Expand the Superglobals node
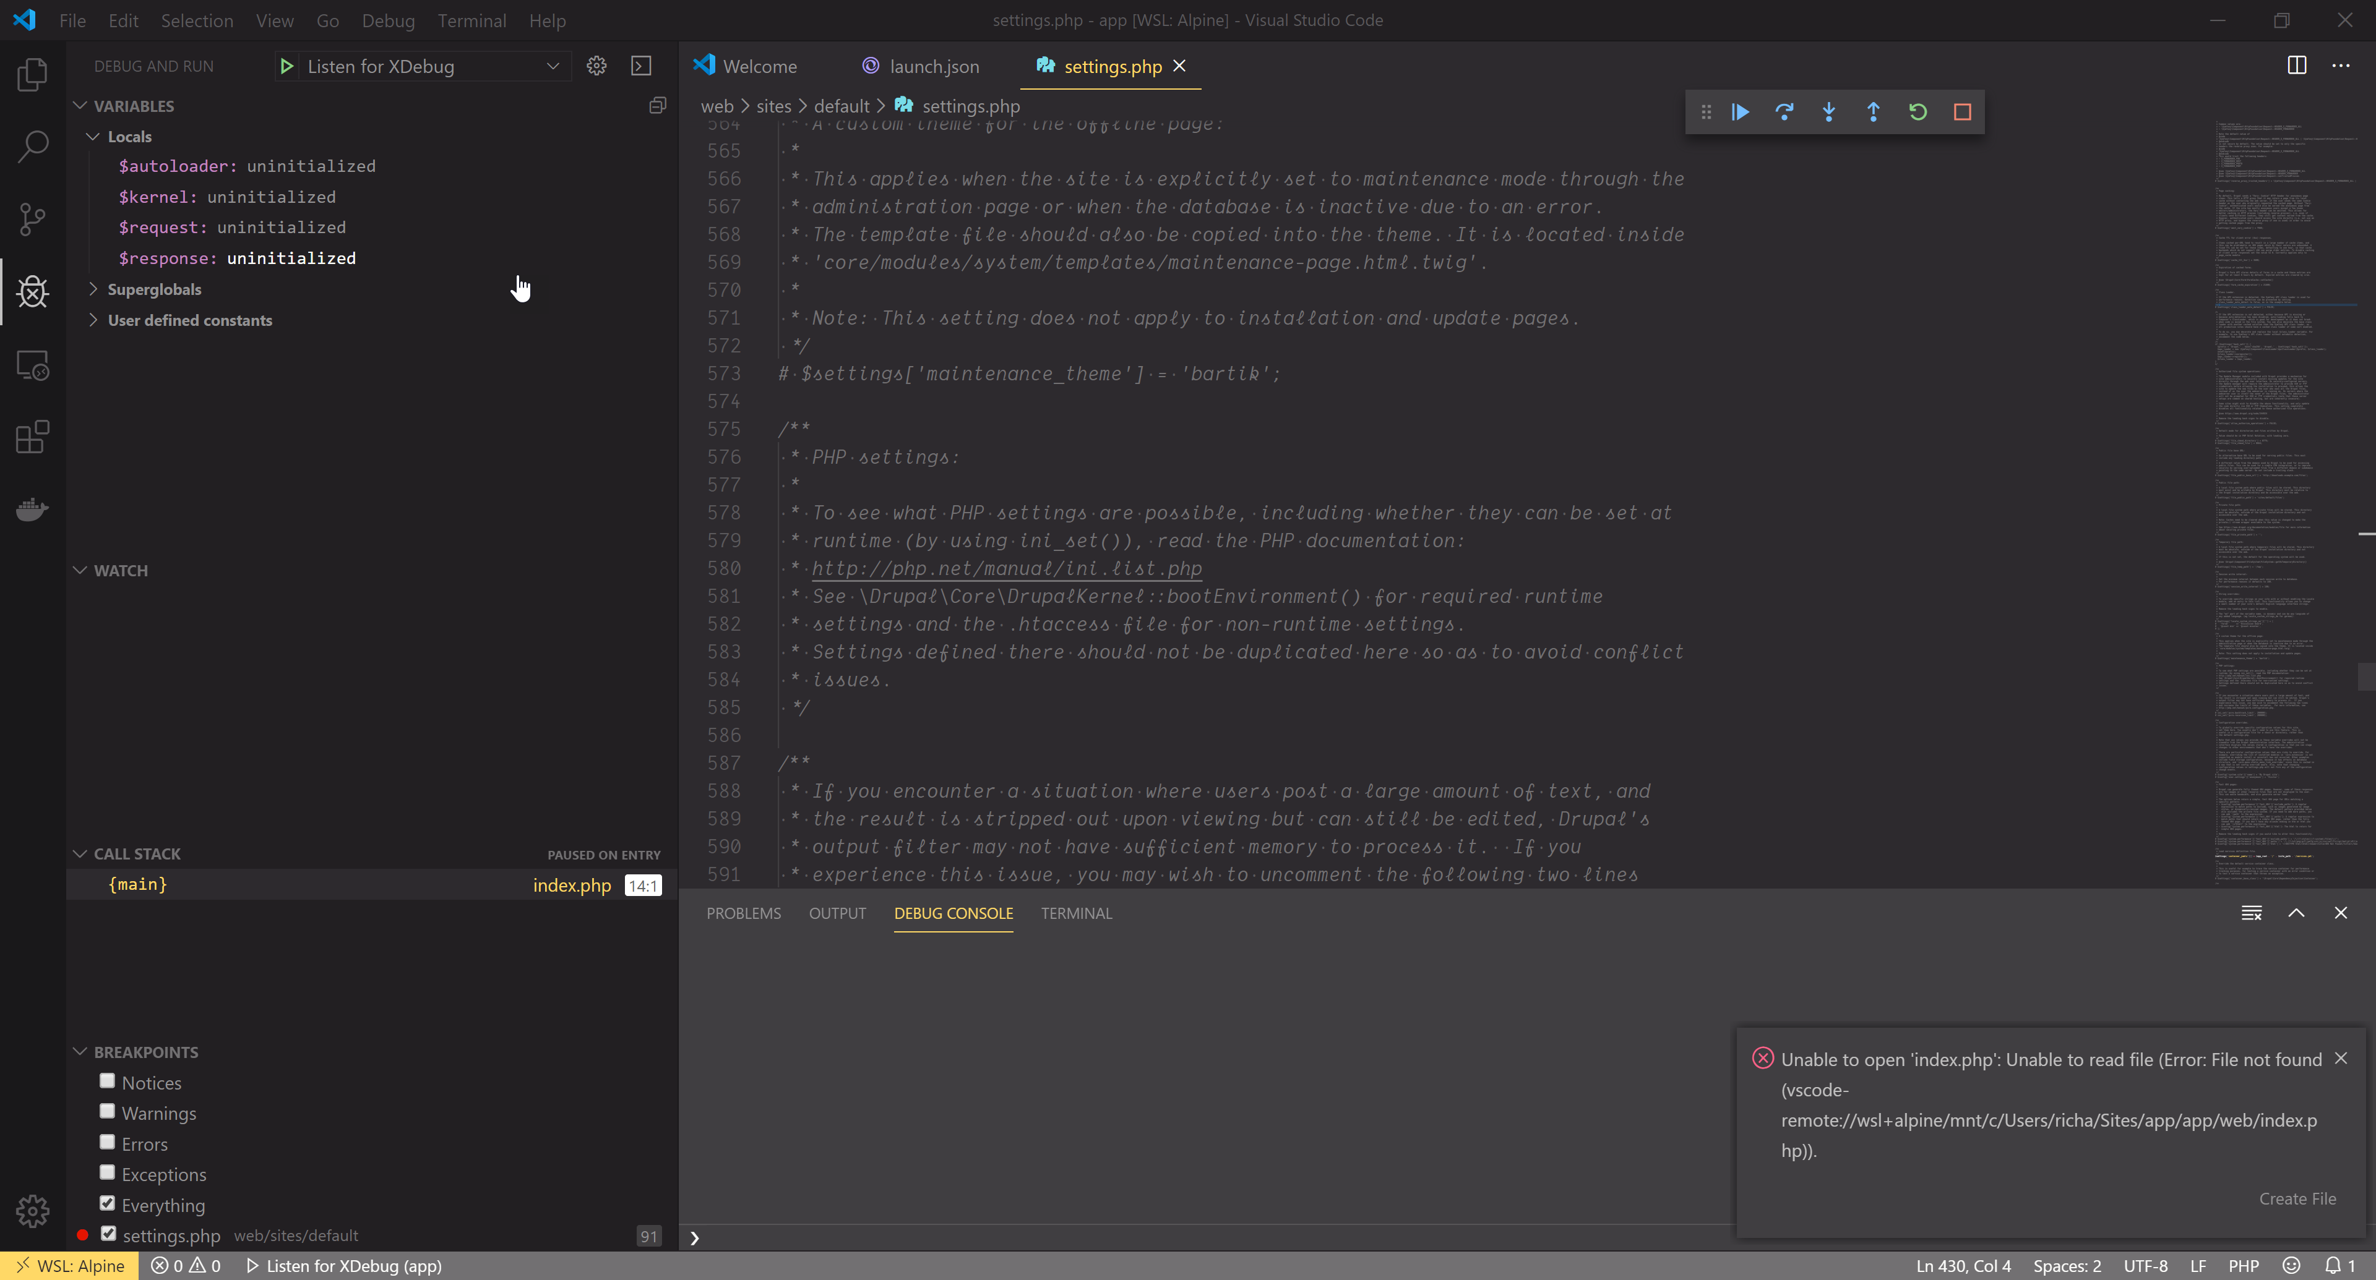Screen dimensions: 2376x1280 pos(93,289)
